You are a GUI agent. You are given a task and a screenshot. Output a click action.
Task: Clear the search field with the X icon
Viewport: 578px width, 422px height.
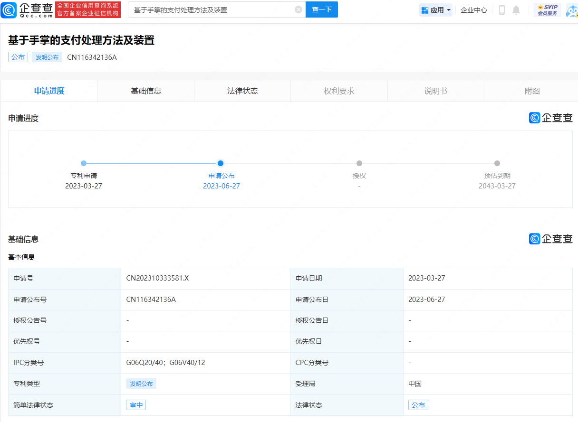coord(298,9)
